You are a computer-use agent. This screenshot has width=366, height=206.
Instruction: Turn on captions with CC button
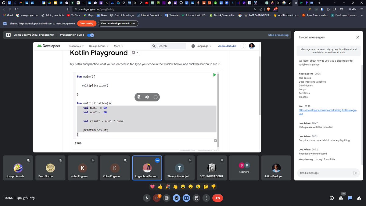[x=167, y=198]
